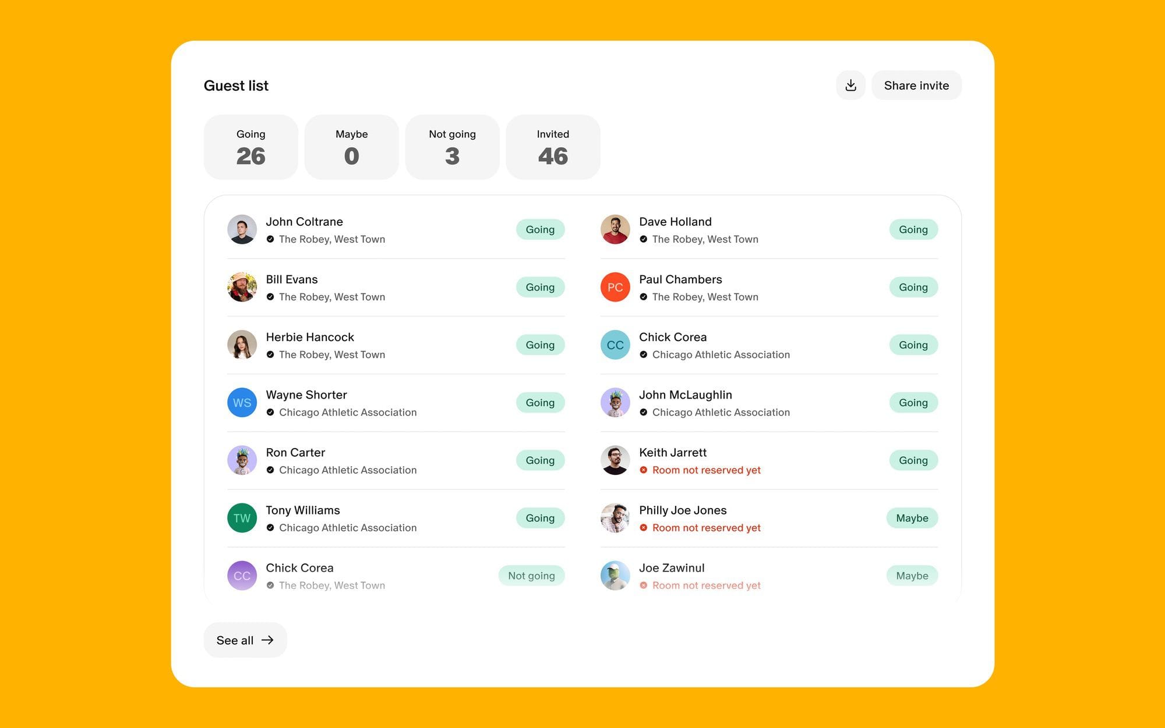Select the name Ron Carter

click(295, 452)
